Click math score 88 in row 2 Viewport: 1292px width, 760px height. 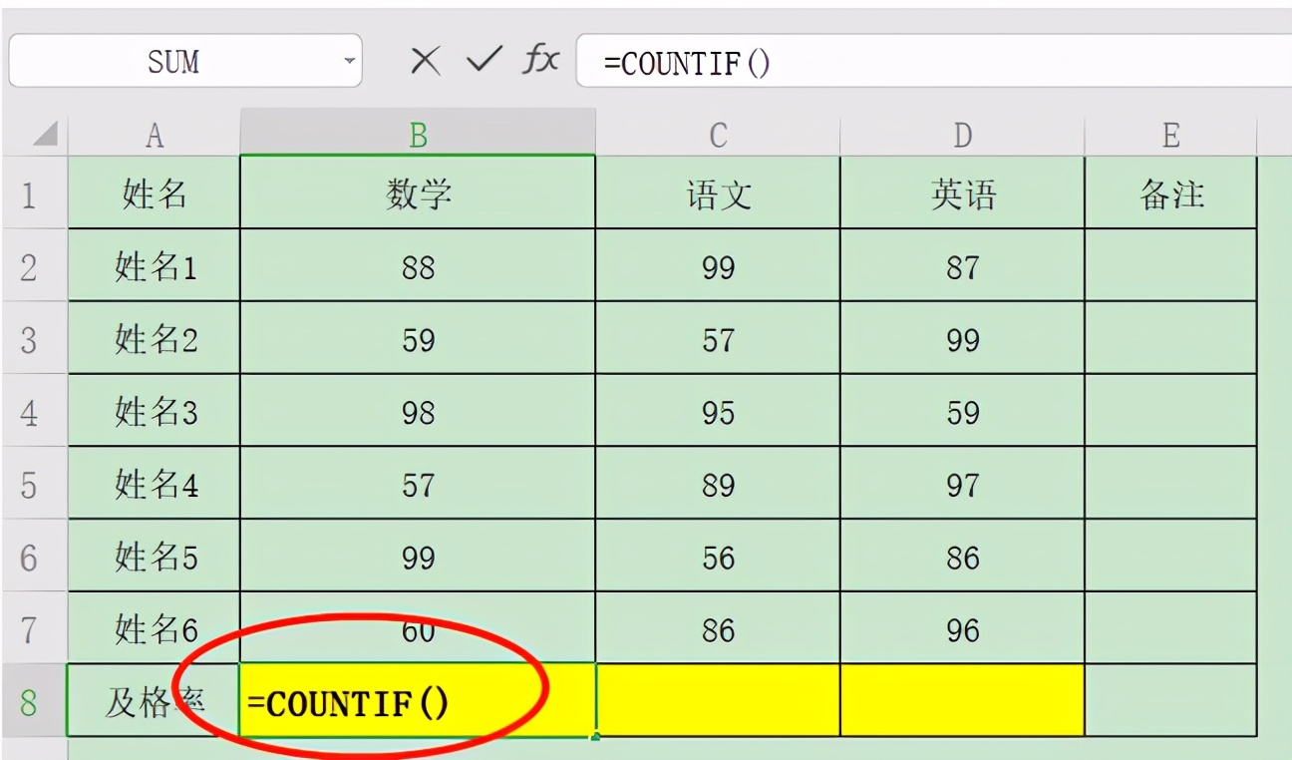[418, 265]
